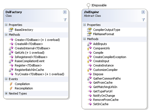The width and height of the screenshot is (150, 112).
Task: Click the Compilation event lightning icon
Action: (x=11, y=84)
